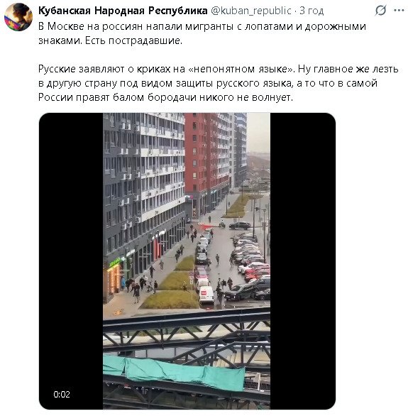The width and height of the screenshot is (408, 416).
Task: Click the first paragraph about Москве мигранты
Action: point(202,33)
